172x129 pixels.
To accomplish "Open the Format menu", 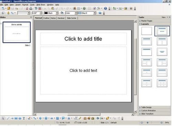I will (25, 5).
